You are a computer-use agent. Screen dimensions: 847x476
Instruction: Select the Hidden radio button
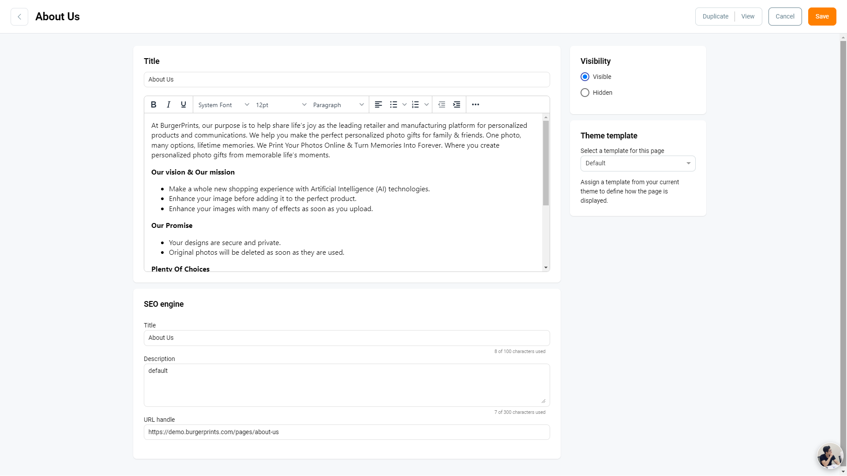[x=585, y=93]
